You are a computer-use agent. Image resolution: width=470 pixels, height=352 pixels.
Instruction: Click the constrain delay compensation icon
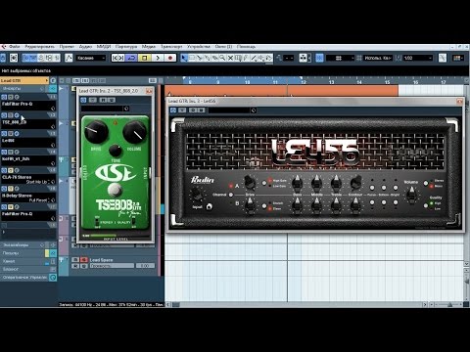click(x=14, y=58)
